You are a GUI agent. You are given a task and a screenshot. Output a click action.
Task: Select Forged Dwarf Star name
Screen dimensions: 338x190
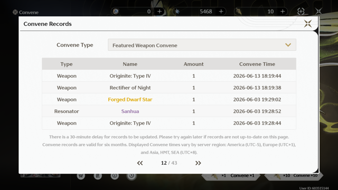point(130,100)
